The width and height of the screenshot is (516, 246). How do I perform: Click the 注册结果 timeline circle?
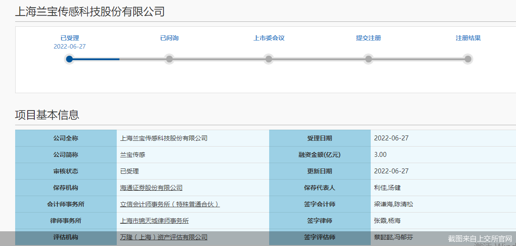pyautogui.click(x=467, y=59)
